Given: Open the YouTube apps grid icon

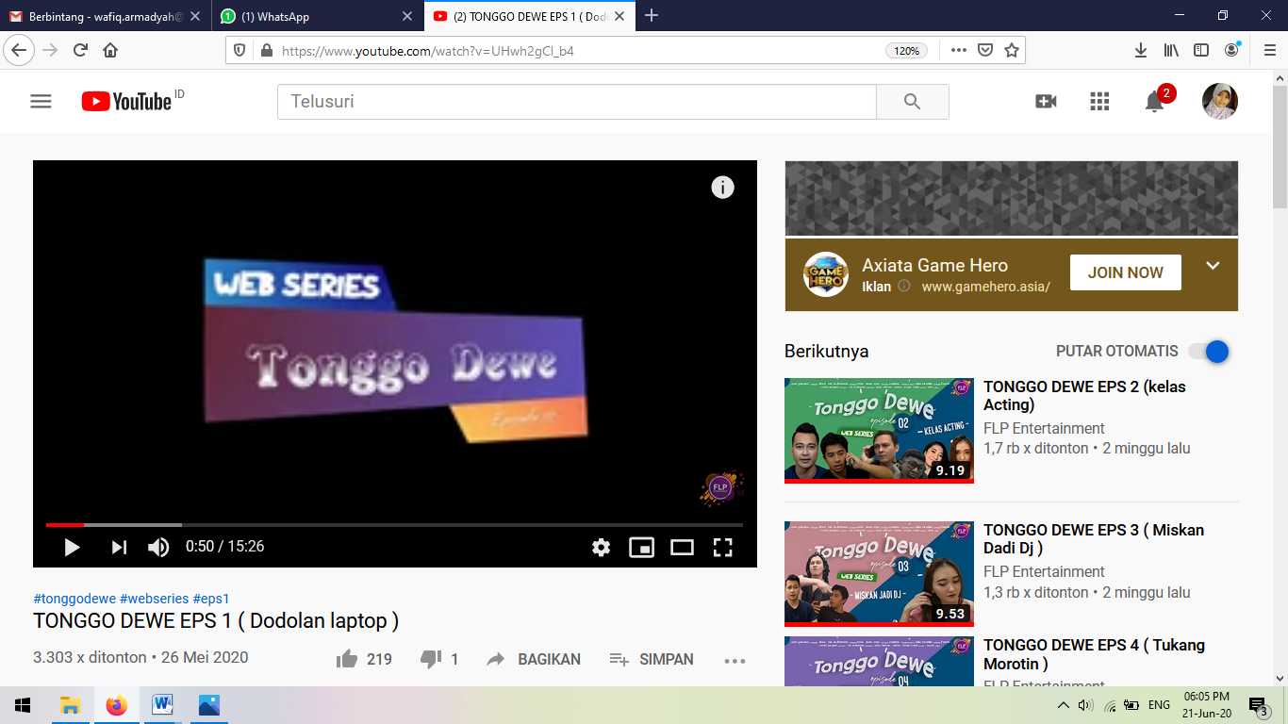Looking at the screenshot, I should tap(1099, 101).
